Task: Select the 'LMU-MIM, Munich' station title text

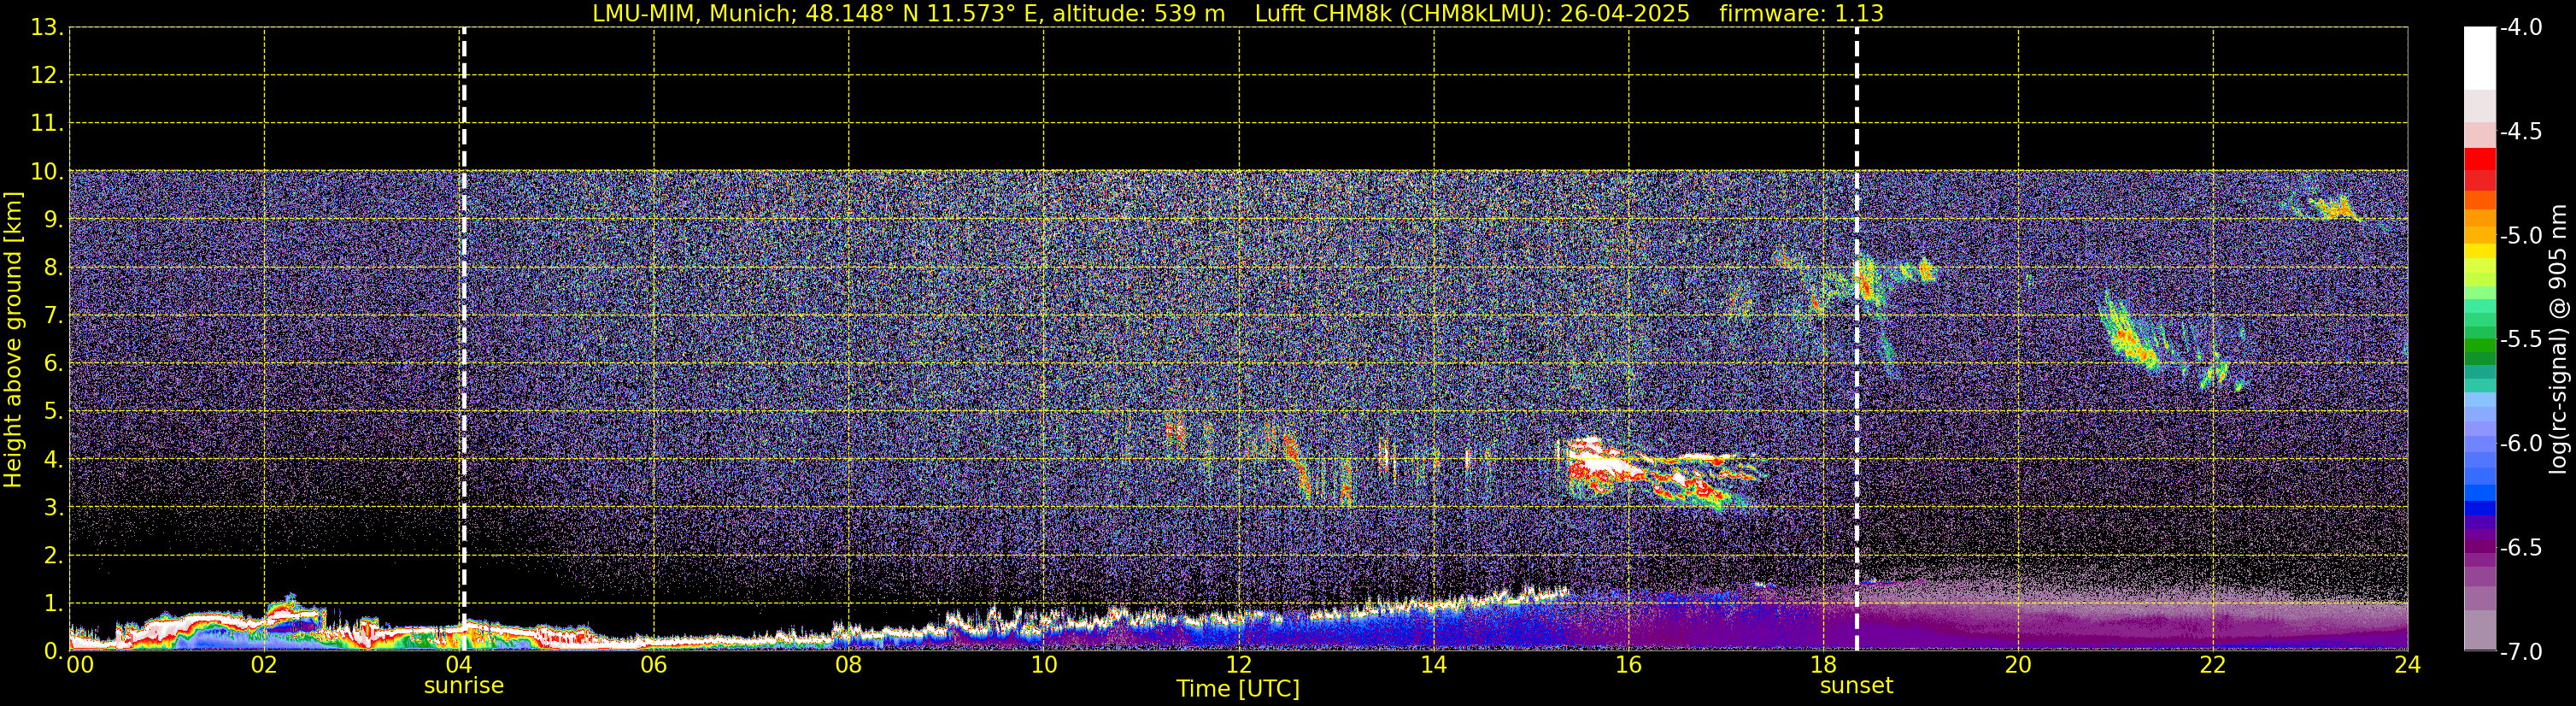Action: (x=695, y=14)
